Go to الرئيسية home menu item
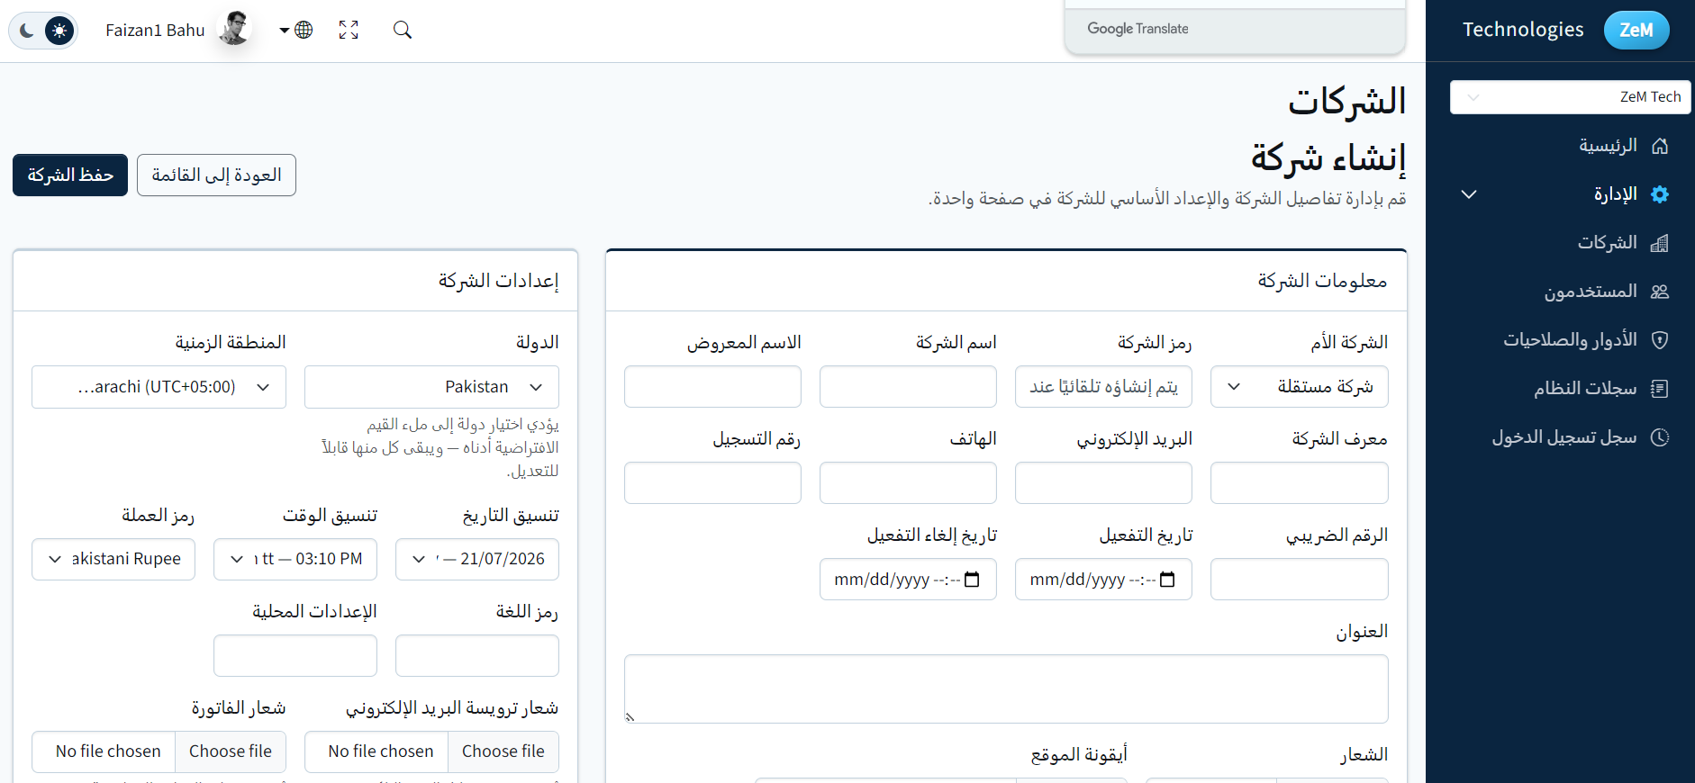 (1608, 146)
